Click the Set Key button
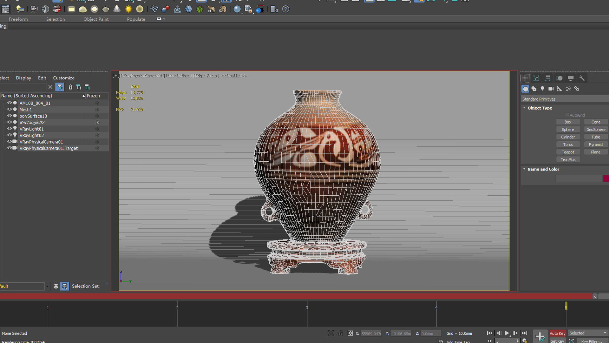The height and width of the screenshot is (343, 609). point(557,341)
